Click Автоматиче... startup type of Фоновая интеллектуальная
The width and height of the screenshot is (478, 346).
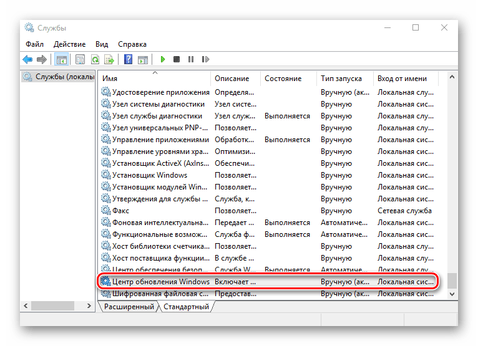tap(344, 223)
